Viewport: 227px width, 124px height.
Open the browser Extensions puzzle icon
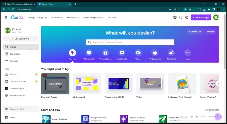coord(209,9)
